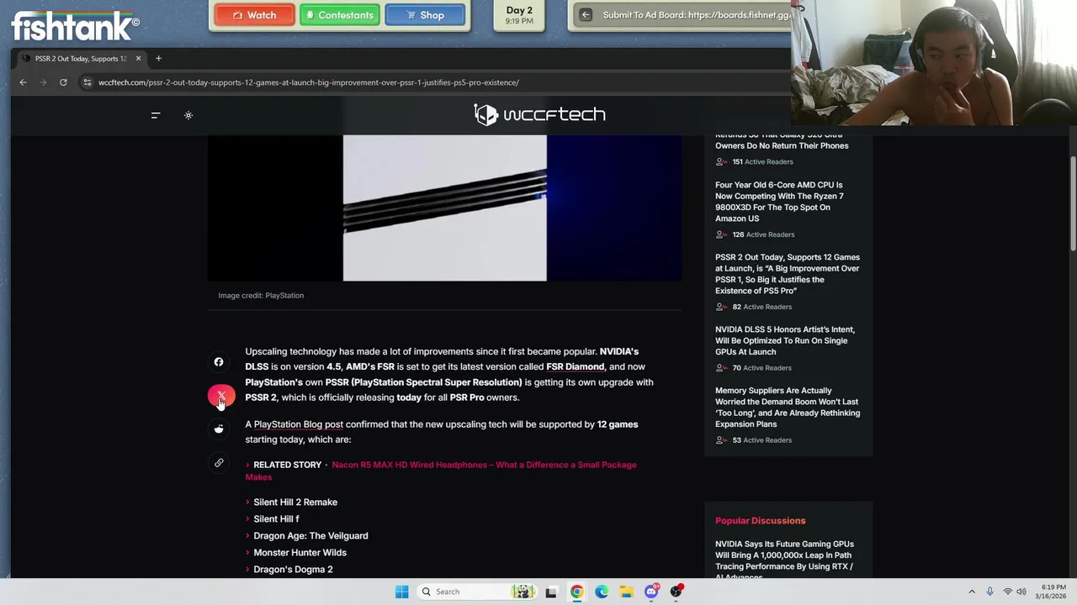Open the wccftech hamburger menu
The width and height of the screenshot is (1077, 605).
[156, 115]
